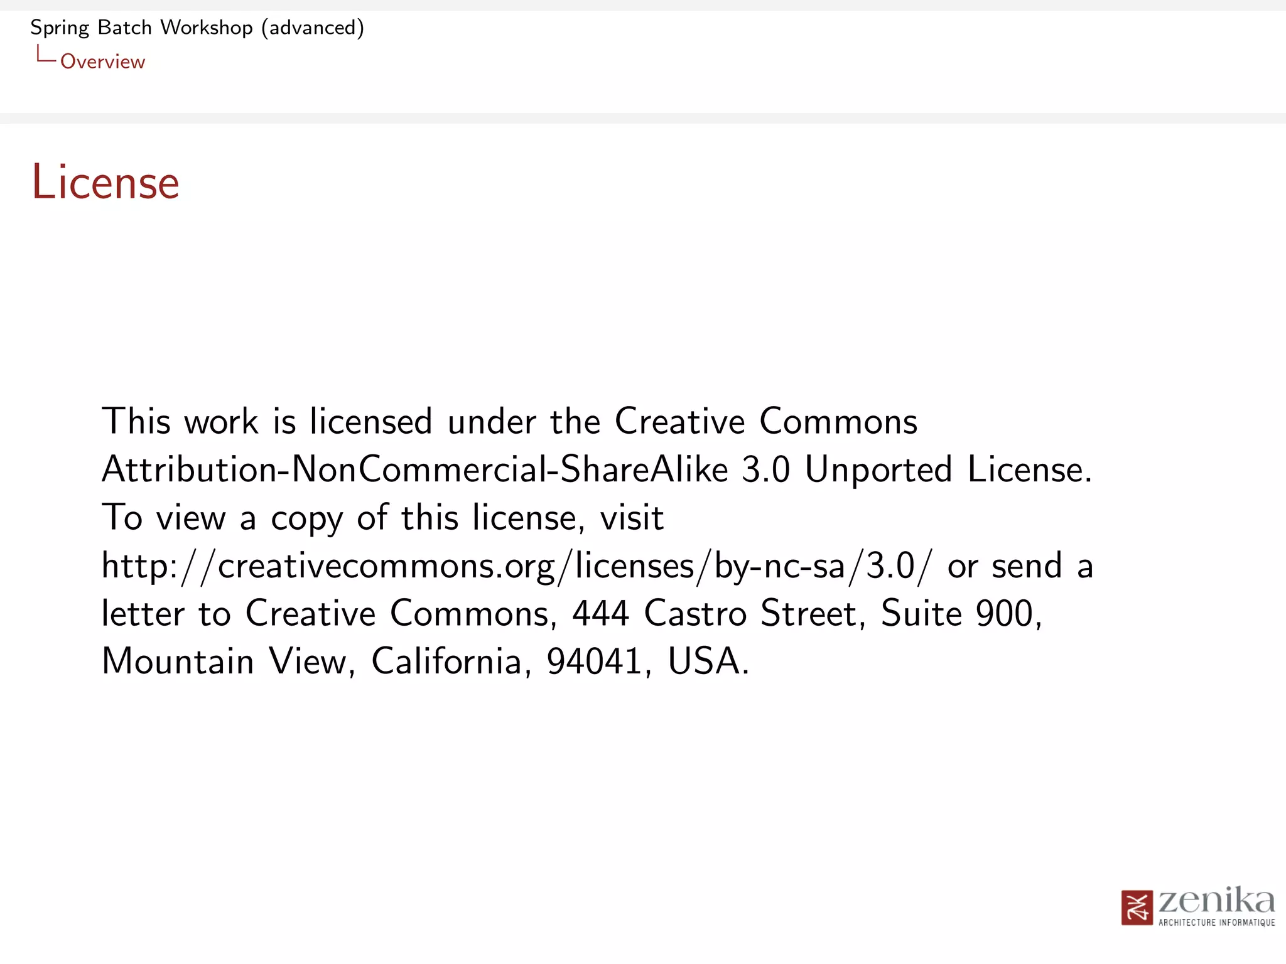Click the words 'or send a'
The height and width of the screenshot is (964, 1286).
point(1020,565)
